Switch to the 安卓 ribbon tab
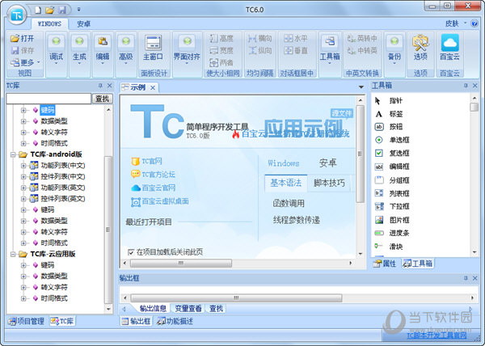Screen dimensions: 485x346 point(83,23)
